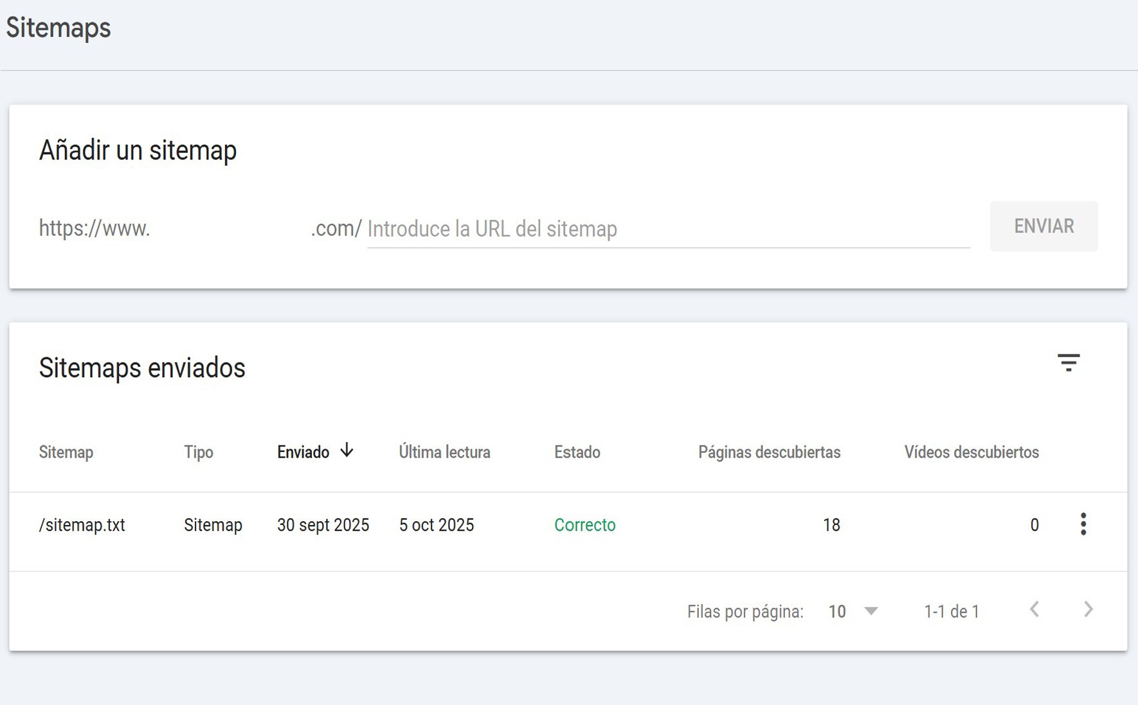
Task: Select the 30 sept 2025 submitted date
Action: pos(323,525)
